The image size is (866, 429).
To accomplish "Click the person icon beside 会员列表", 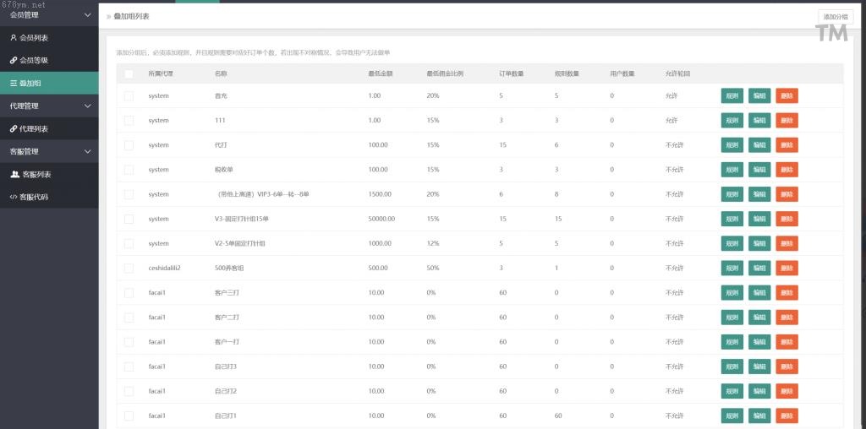I will coord(13,38).
